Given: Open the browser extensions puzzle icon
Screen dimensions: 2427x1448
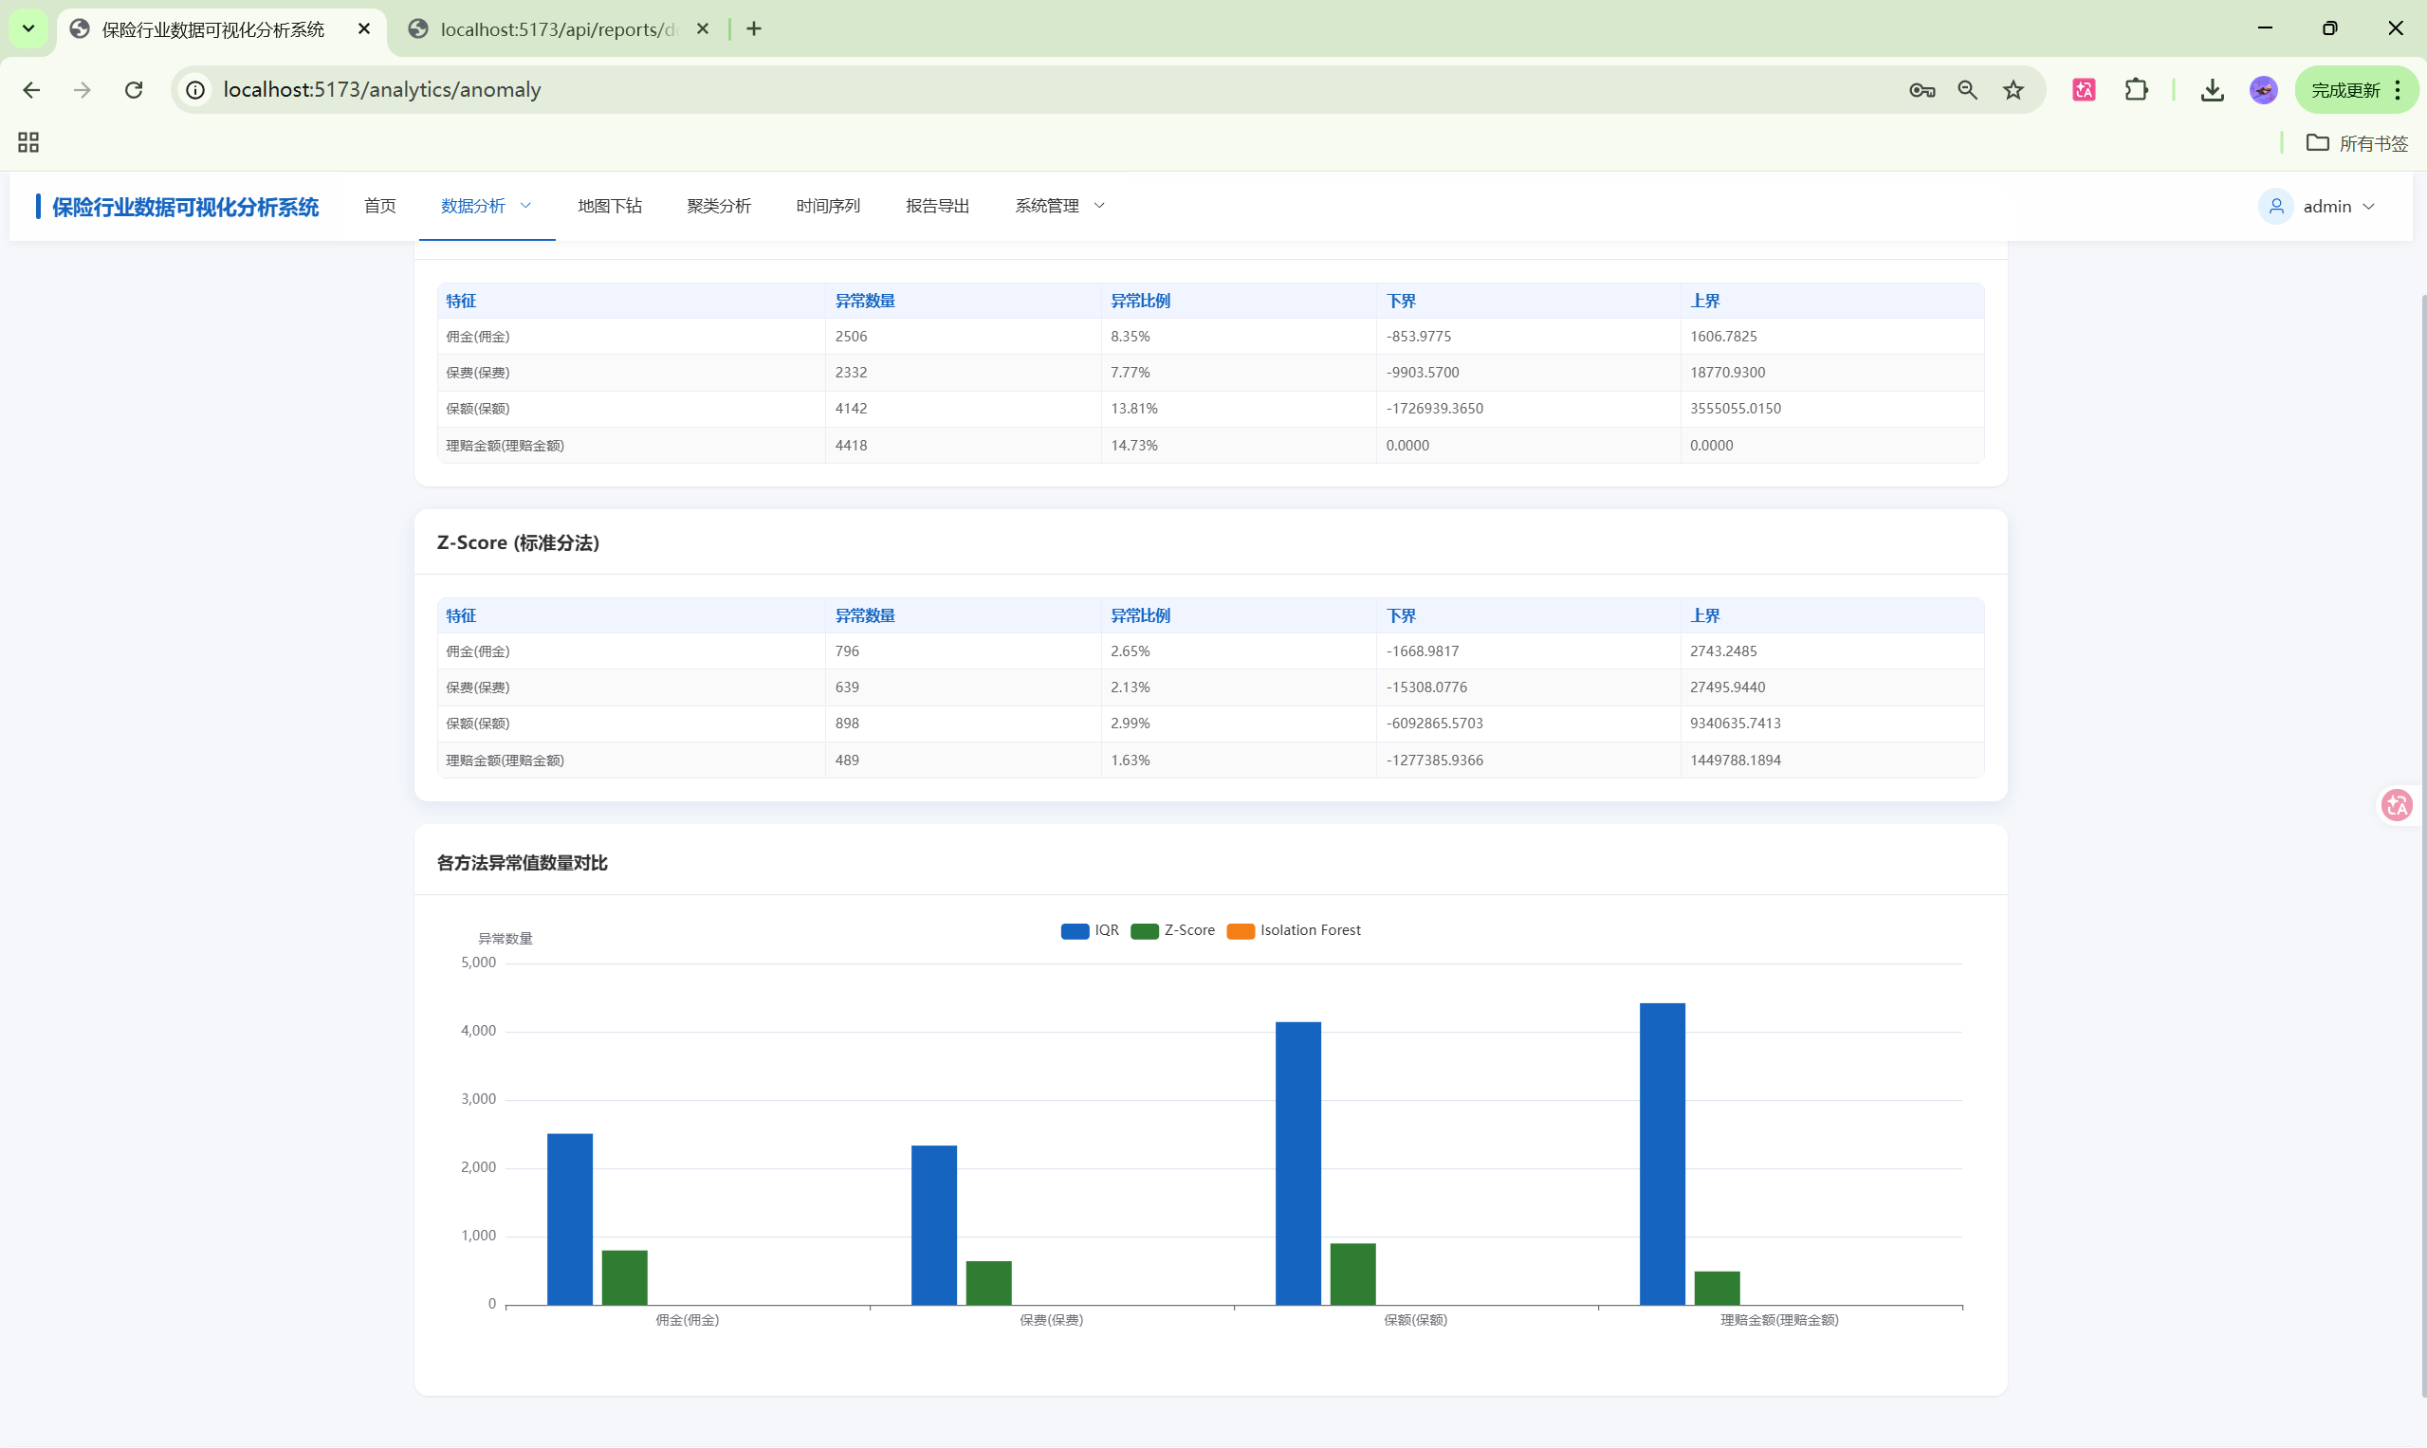Looking at the screenshot, I should click(x=2136, y=90).
